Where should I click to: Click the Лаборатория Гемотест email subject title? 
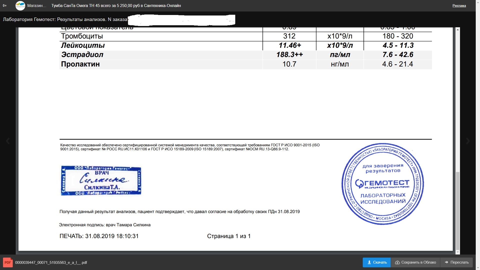65,19
